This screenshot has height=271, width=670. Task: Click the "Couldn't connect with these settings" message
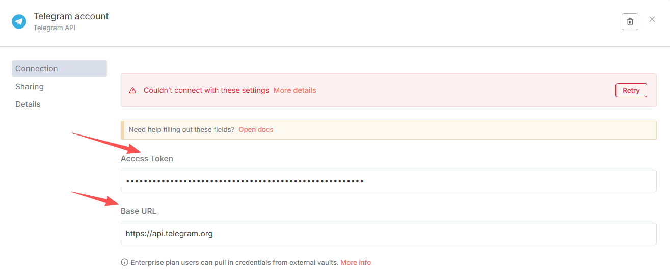pos(206,90)
